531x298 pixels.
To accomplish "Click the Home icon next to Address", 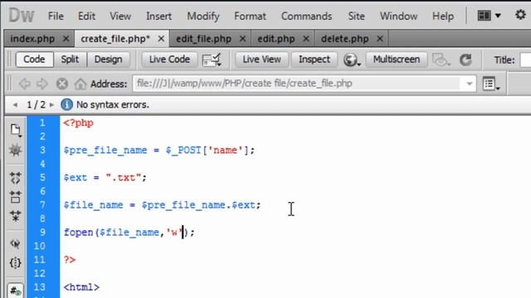I will 80,84.
